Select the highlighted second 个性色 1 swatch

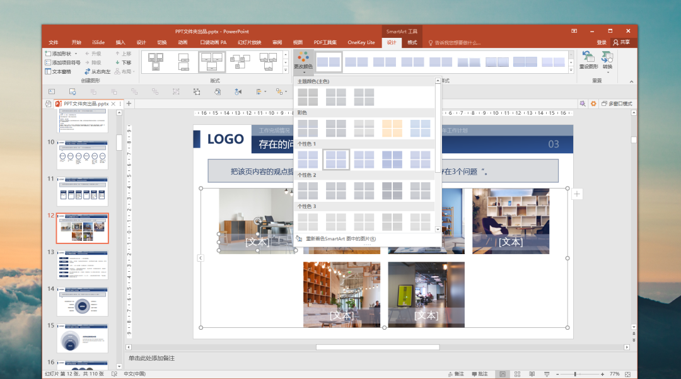pos(335,160)
